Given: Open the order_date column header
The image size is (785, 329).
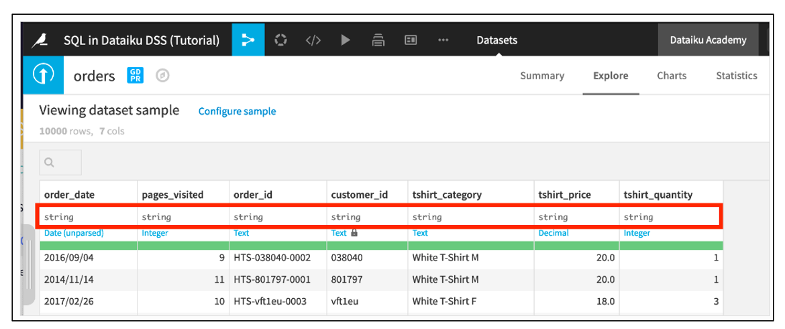Looking at the screenshot, I should point(69,195).
